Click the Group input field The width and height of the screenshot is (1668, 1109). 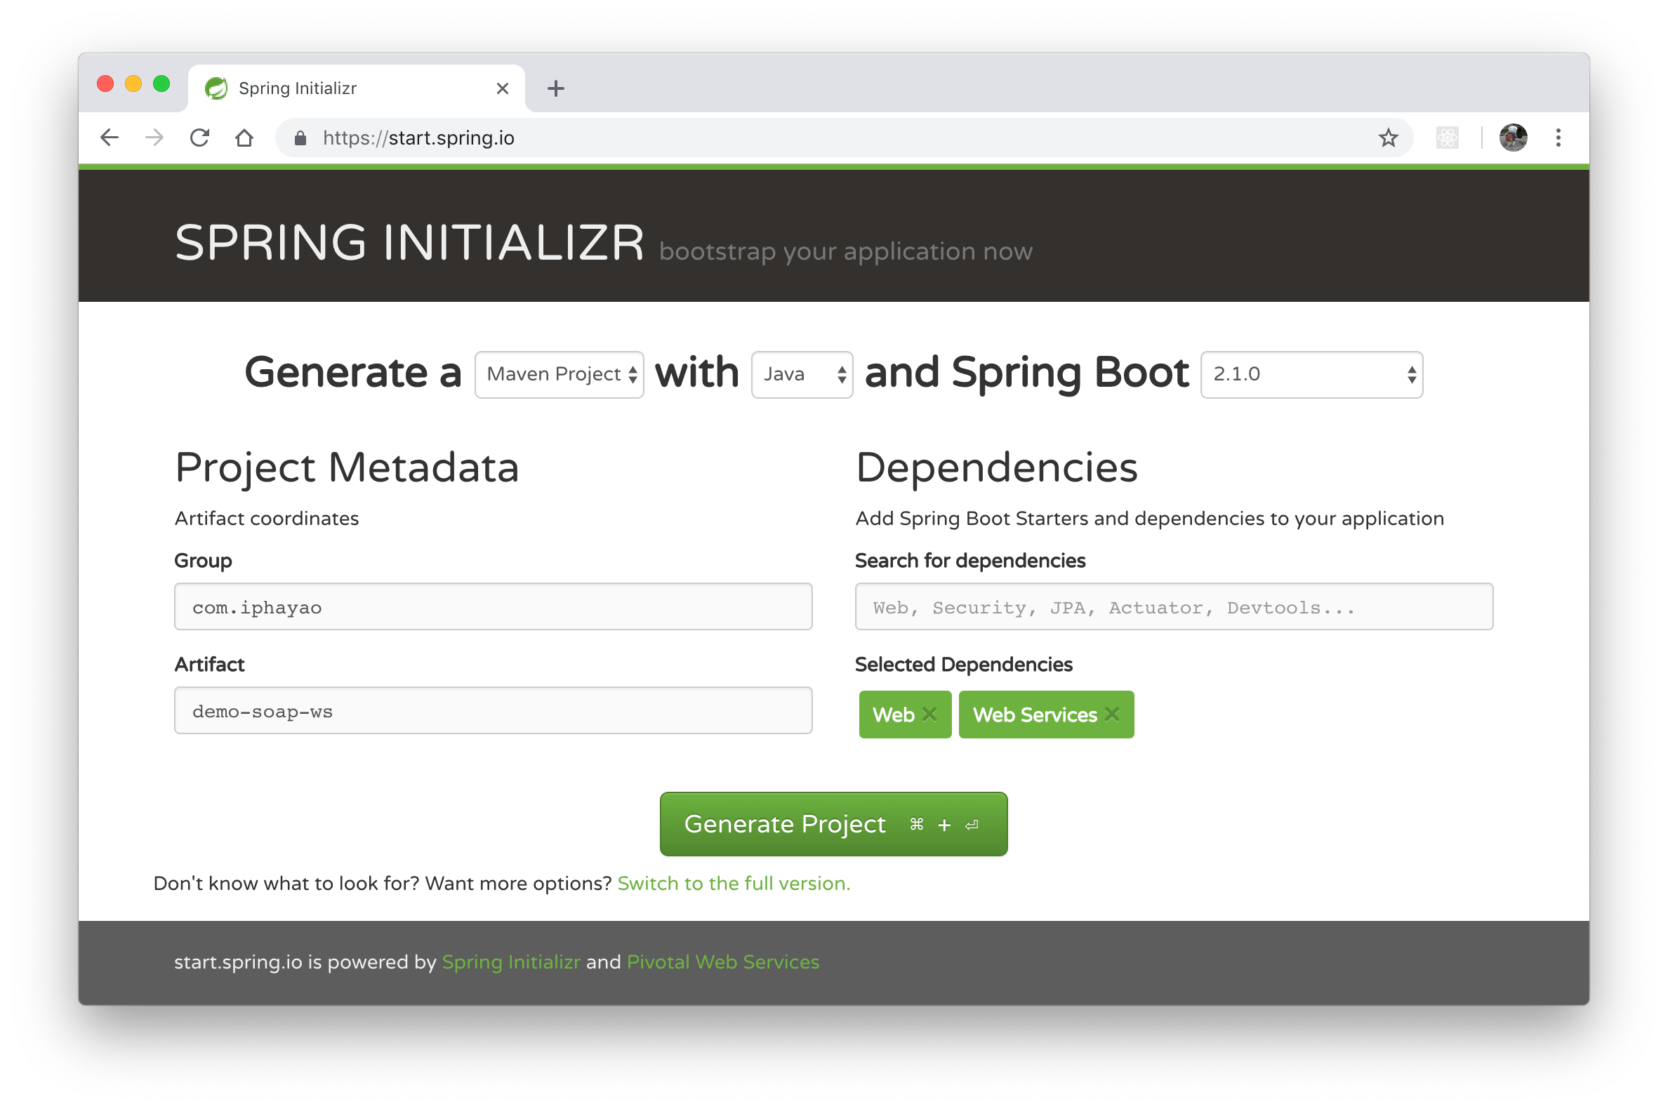(493, 606)
